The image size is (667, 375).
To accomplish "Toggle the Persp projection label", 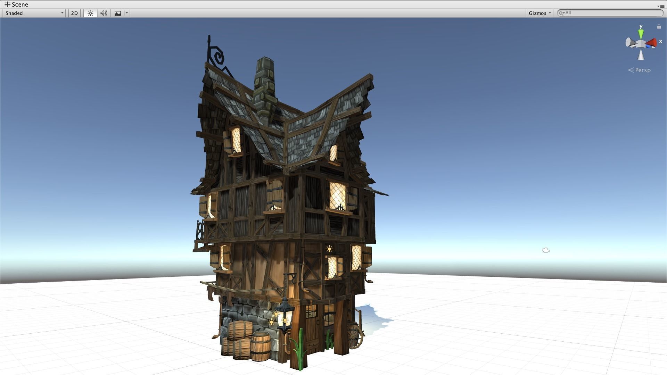I will tap(640, 70).
